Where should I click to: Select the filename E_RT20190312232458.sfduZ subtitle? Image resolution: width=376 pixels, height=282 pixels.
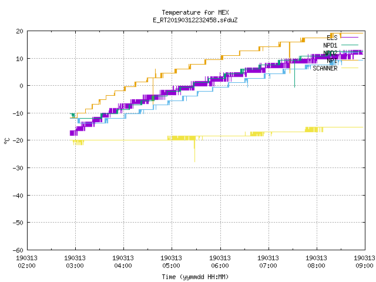point(195,20)
